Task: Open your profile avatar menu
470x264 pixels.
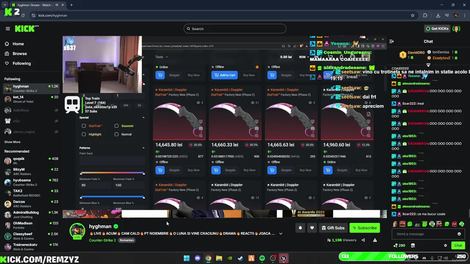Action: coord(456,29)
